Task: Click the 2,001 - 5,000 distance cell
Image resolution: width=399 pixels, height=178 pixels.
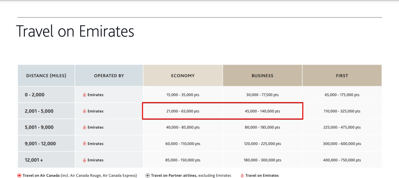Action: [46, 111]
